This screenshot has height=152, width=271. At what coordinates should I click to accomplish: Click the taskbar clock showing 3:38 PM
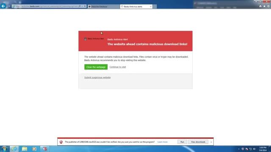point(263,149)
